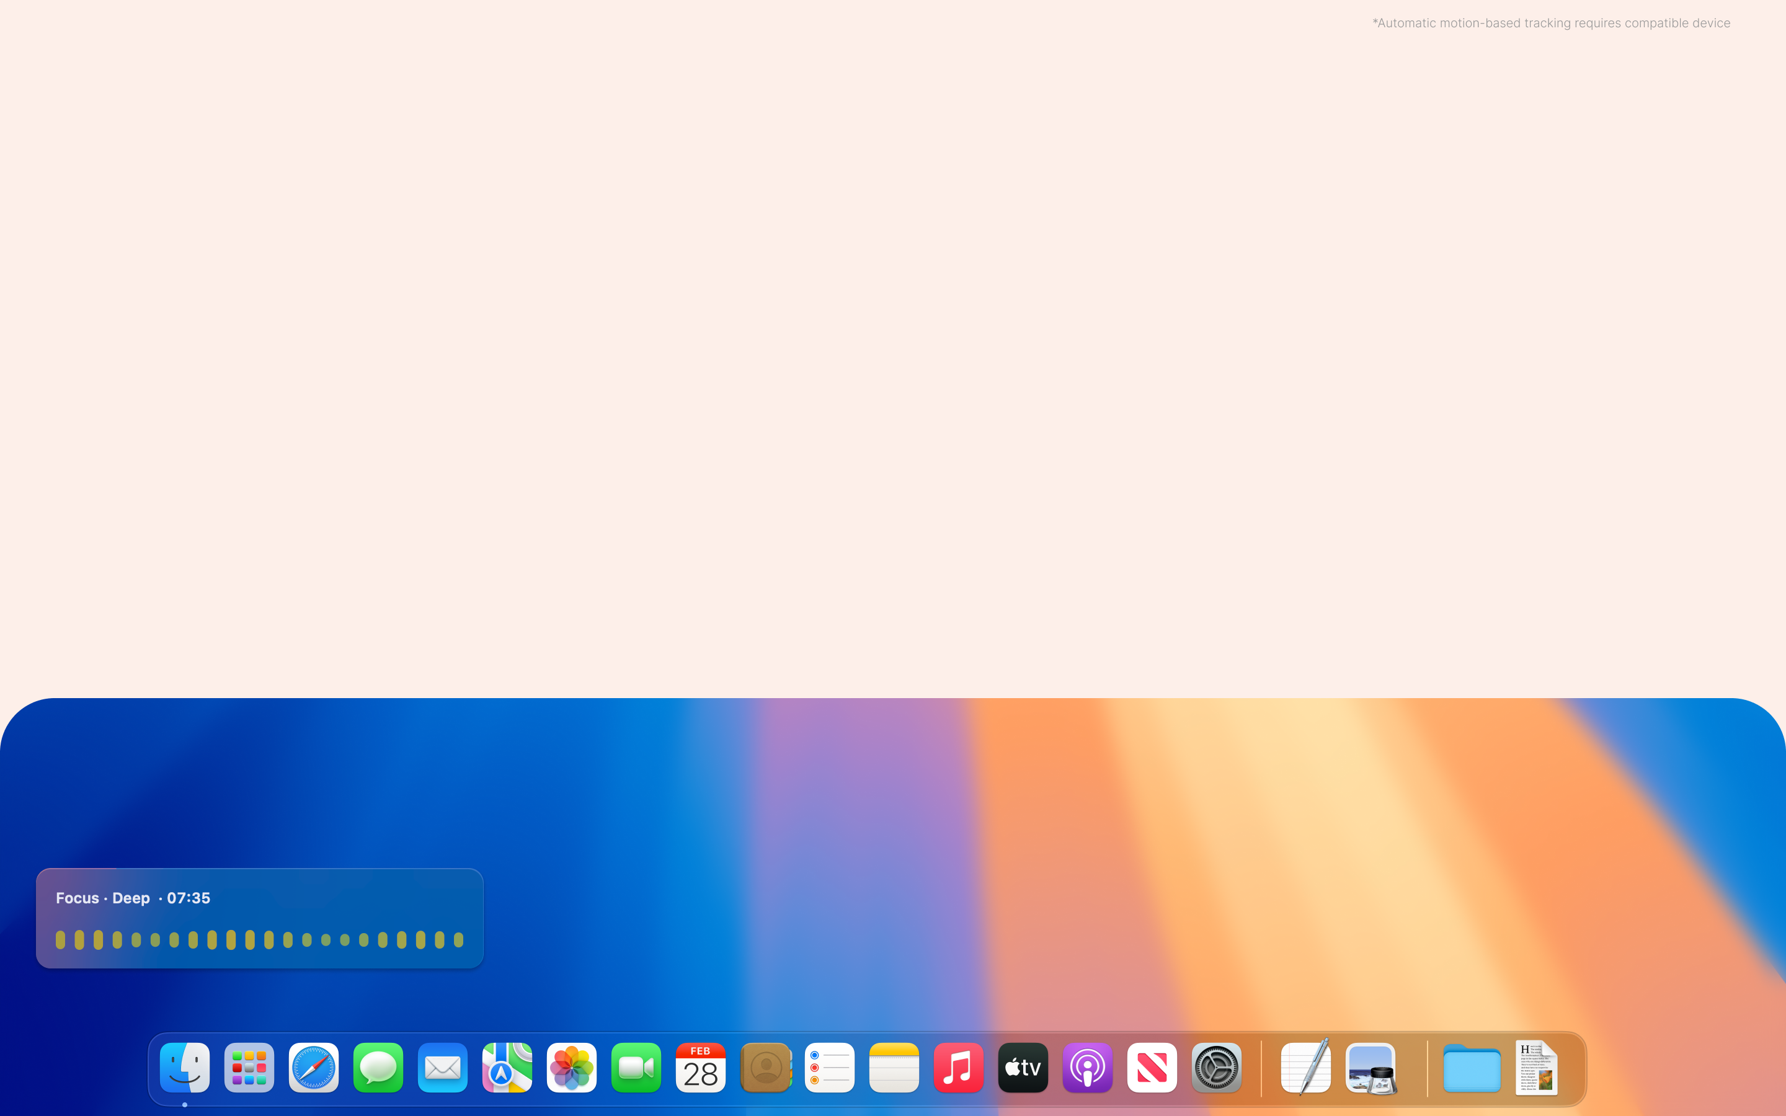Launch Apple Maps

pos(506,1067)
